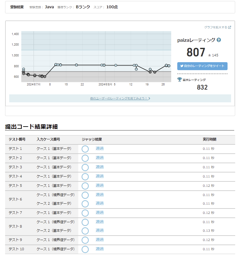
Task: Open the 通過 link for テスト 2
Action: coord(100,158)
